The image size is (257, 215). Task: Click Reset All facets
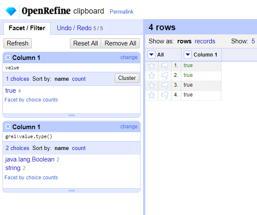click(86, 43)
